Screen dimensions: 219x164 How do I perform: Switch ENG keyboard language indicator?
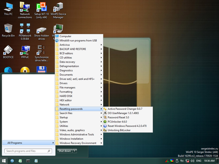(199, 161)
